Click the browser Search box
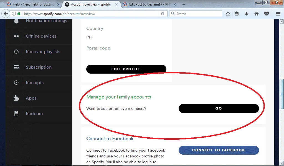Viewport: 284px width, 166px height. click(x=196, y=14)
